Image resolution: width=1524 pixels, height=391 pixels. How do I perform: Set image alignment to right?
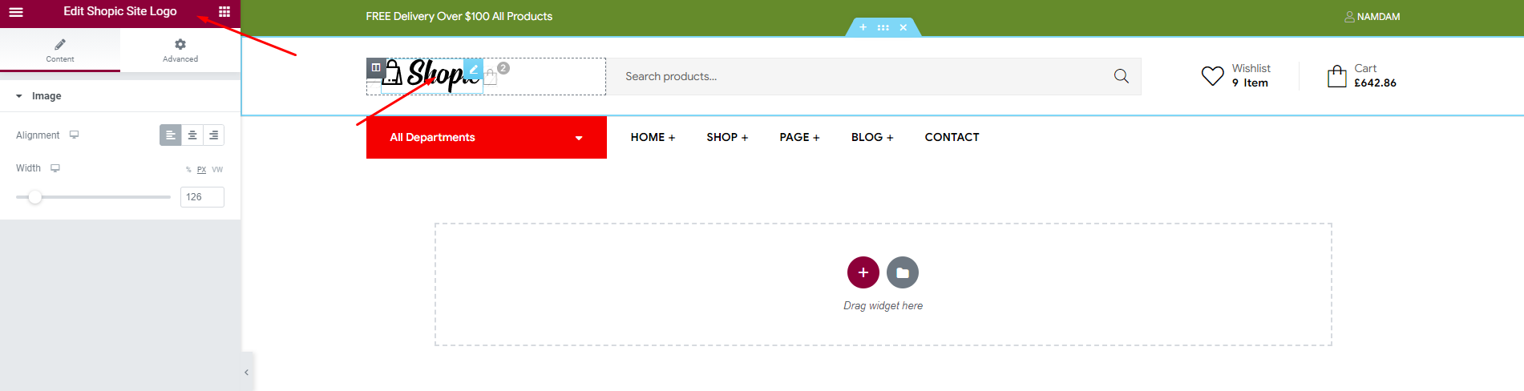click(213, 135)
